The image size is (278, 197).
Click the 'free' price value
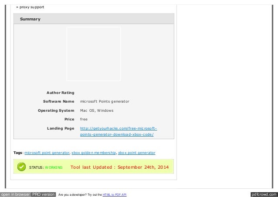tap(84, 119)
